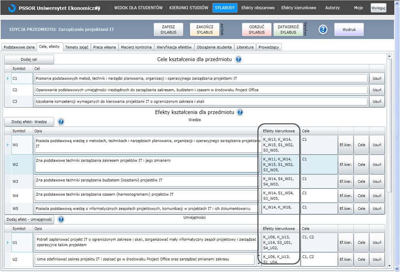Click Ef.kier. button in row W2
This screenshot has height=272, width=400.
[x=346, y=165]
